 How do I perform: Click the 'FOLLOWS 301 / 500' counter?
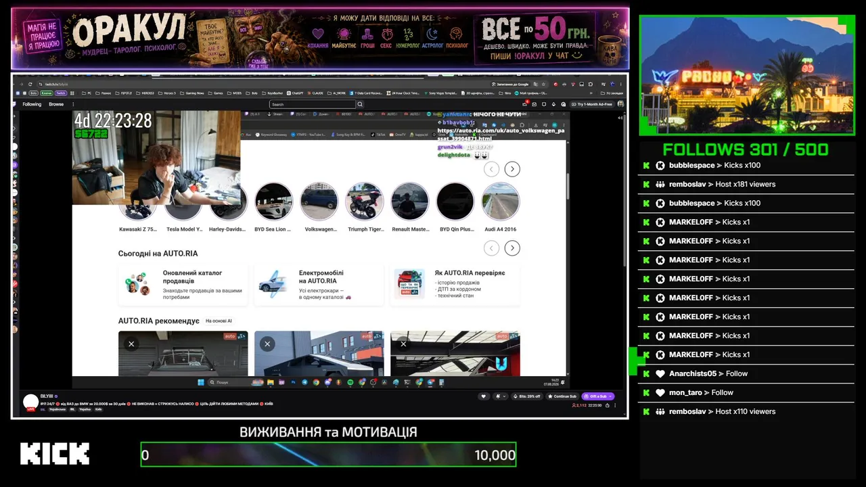pos(746,149)
